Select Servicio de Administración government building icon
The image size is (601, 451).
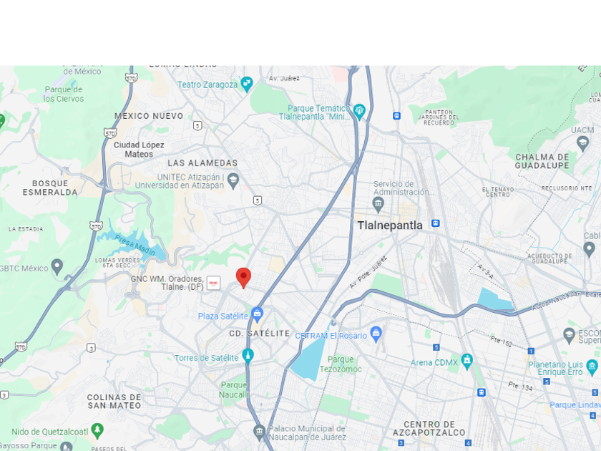[x=378, y=205]
